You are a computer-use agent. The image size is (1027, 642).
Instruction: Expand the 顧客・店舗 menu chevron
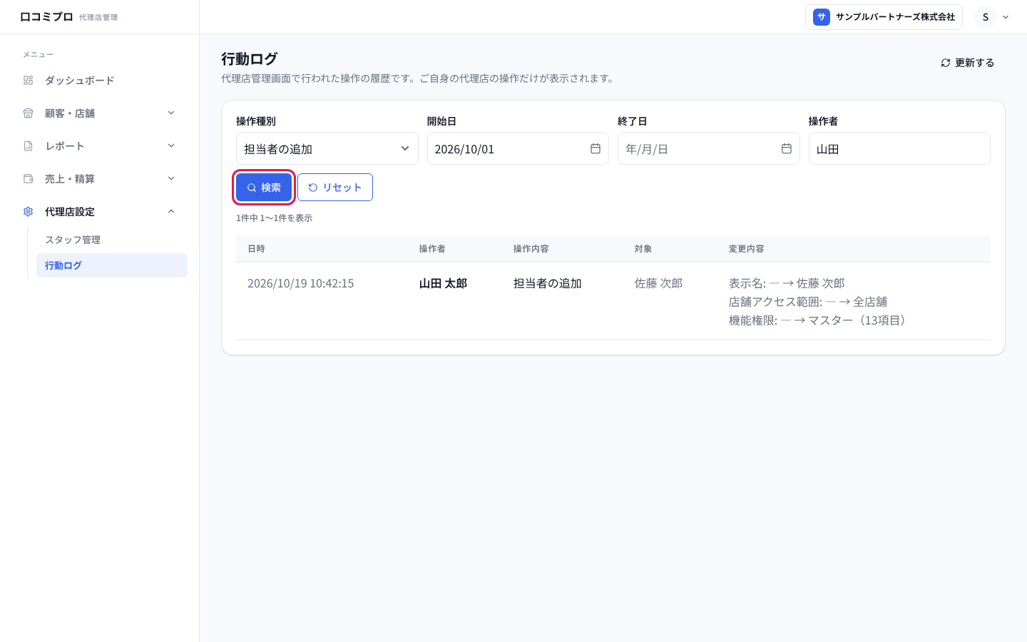(171, 113)
